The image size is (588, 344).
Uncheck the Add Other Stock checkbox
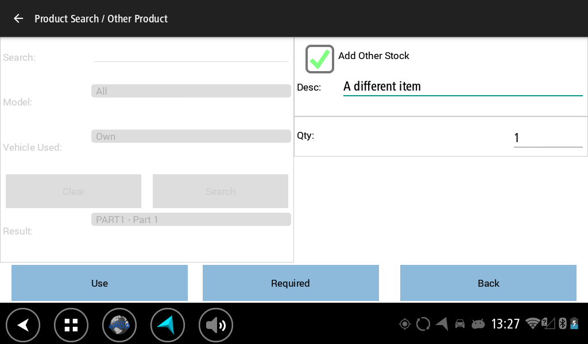[319, 59]
